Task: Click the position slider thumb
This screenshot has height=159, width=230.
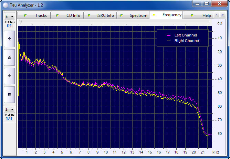Action: (21, 21)
